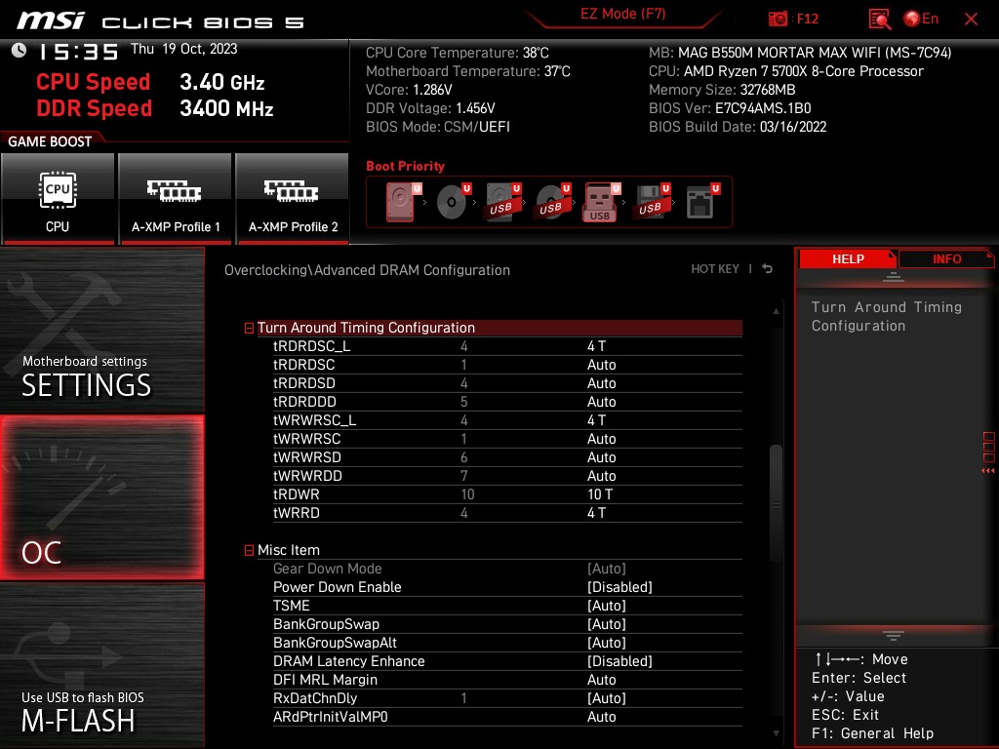Edit the tRDWR value 10 T

coord(600,494)
